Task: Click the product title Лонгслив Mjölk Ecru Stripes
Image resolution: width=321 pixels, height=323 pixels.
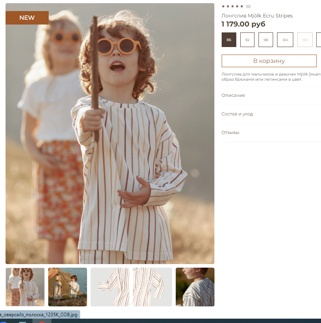Action: [x=257, y=16]
